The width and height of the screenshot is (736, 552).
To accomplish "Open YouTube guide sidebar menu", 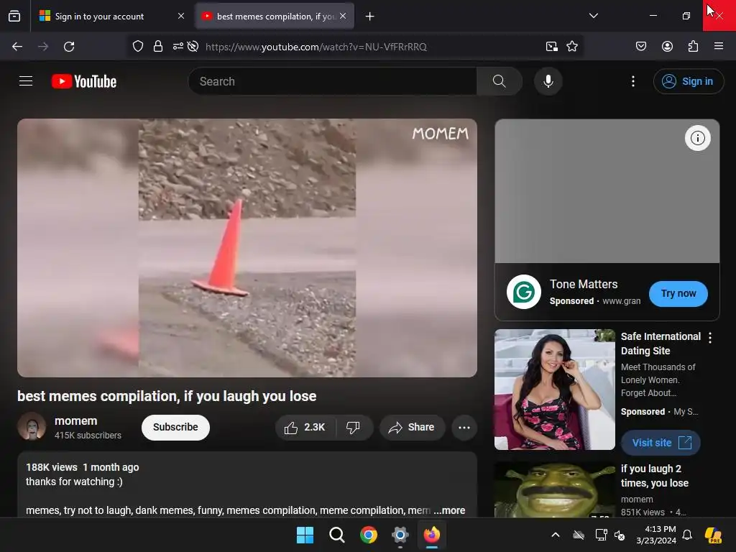I will [x=26, y=81].
